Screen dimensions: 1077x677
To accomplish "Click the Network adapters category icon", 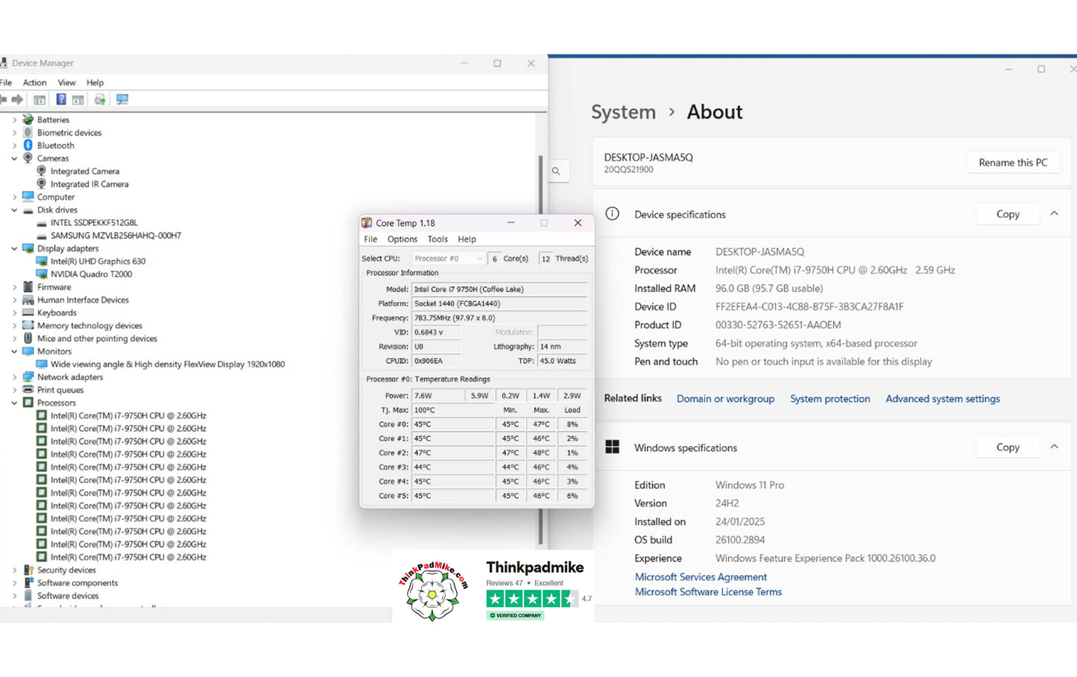I will [x=28, y=377].
